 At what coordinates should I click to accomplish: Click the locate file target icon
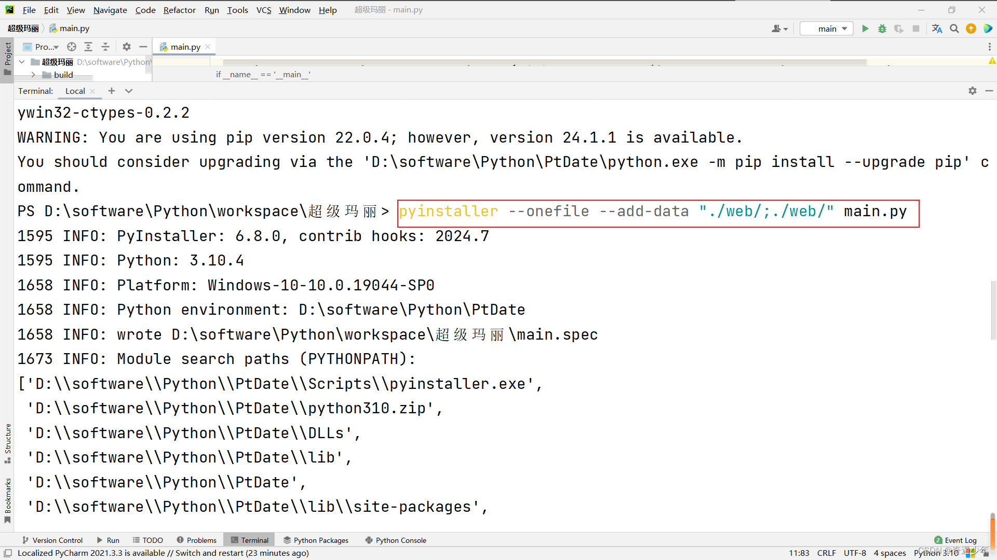(72, 47)
